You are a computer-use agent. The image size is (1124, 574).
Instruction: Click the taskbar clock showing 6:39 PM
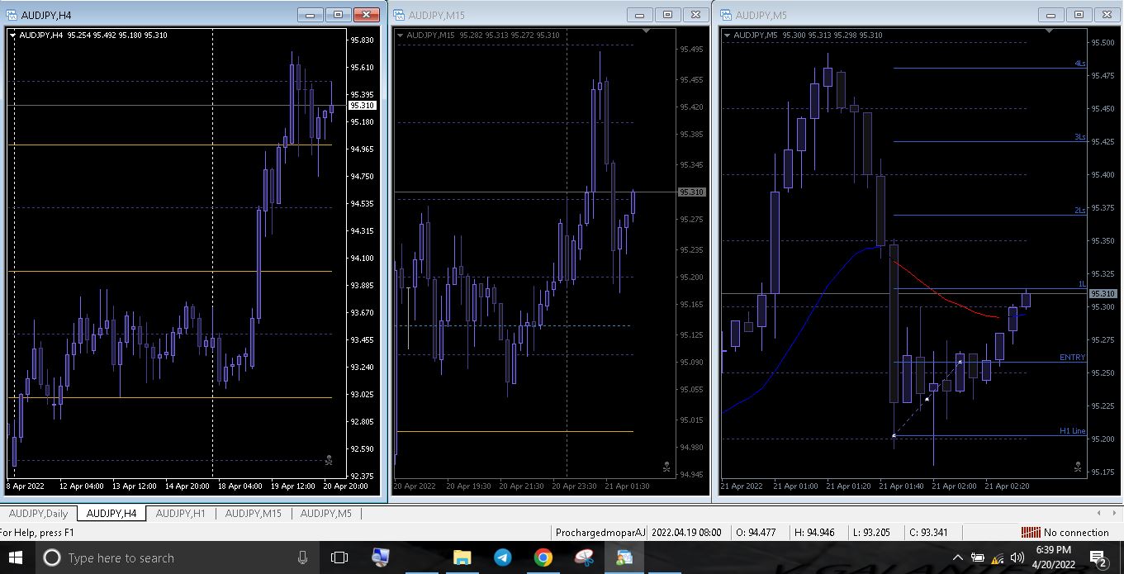1052,558
